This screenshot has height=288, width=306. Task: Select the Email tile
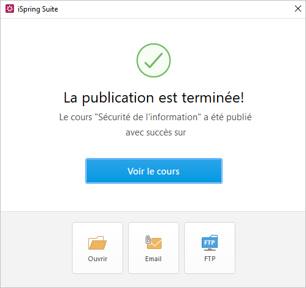(x=154, y=248)
